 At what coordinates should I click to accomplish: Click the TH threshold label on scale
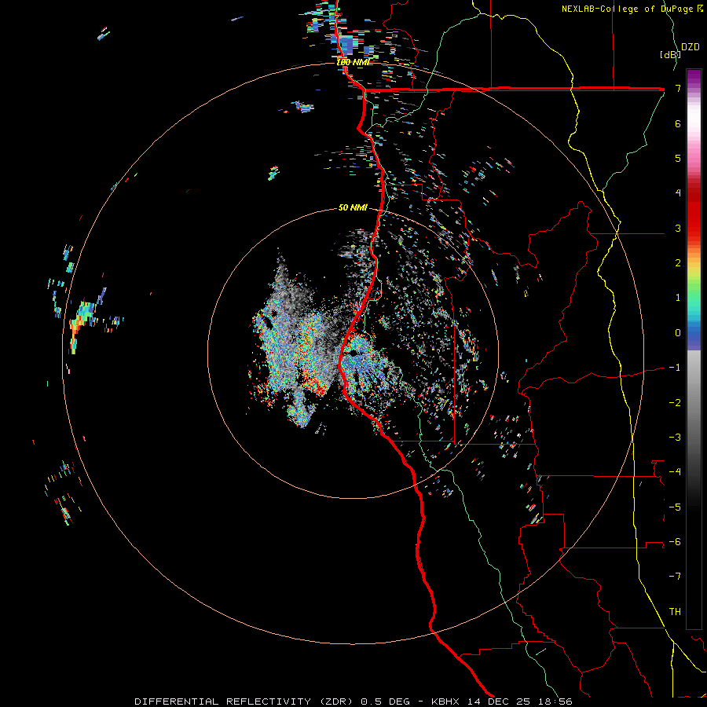[x=675, y=612]
